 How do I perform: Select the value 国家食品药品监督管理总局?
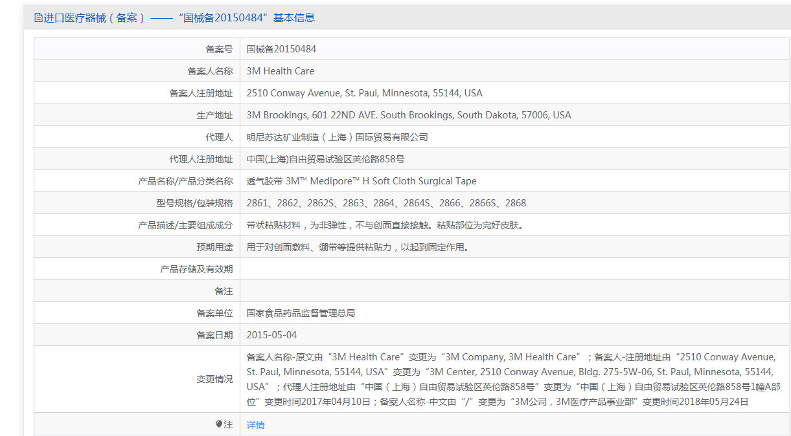pyautogui.click(x=301, y=313)
